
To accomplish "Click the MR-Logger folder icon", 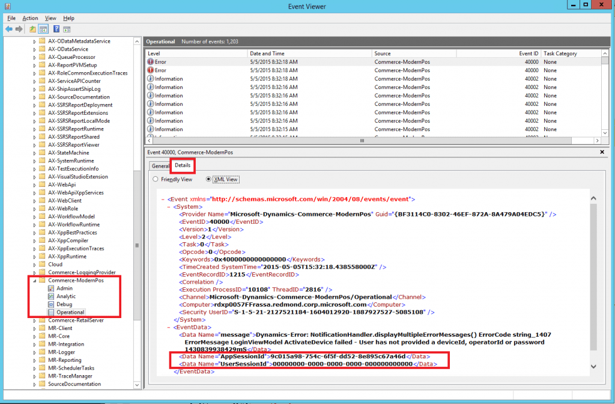I will (43, 352).
